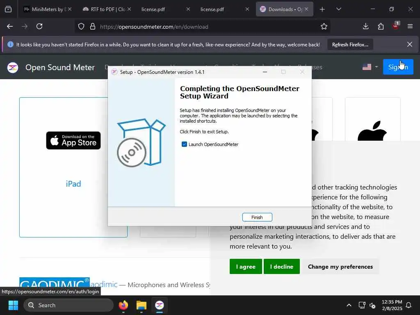
Task: Click the Firefox forward arrow
Action: click(25, 27)
